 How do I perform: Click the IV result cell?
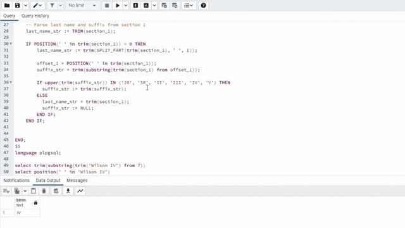click(27, 213)
